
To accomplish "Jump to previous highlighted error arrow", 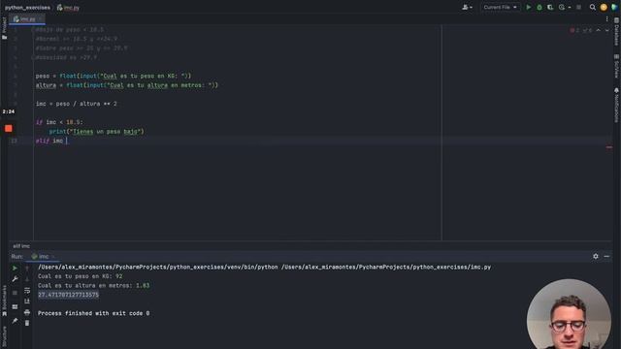I will 599,30.
